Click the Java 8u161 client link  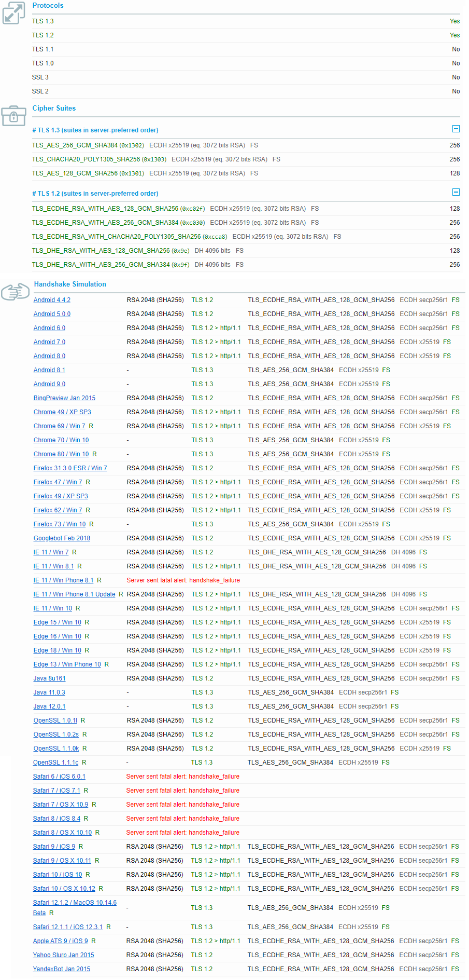point(49,678)
